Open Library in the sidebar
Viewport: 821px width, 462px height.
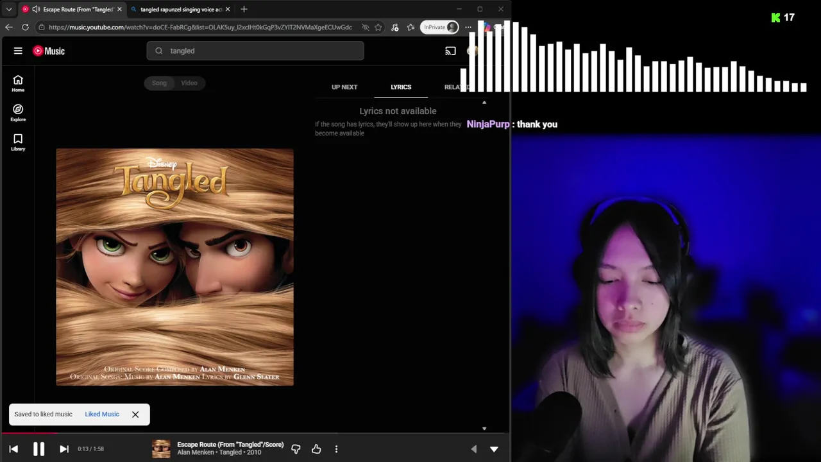(x=18, y=142)
